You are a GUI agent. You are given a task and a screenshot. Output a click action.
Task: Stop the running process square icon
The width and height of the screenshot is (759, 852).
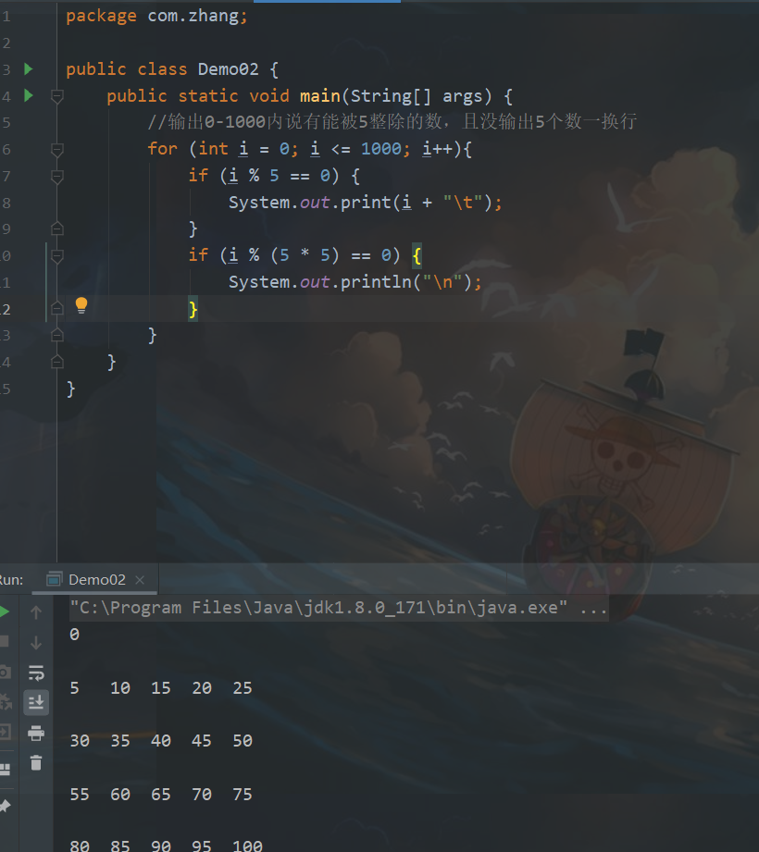(x=4, y=642)
